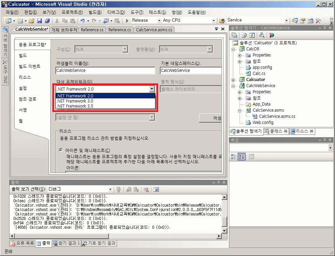Click the Add New Item toolbar icon

[x=20, y=20]
